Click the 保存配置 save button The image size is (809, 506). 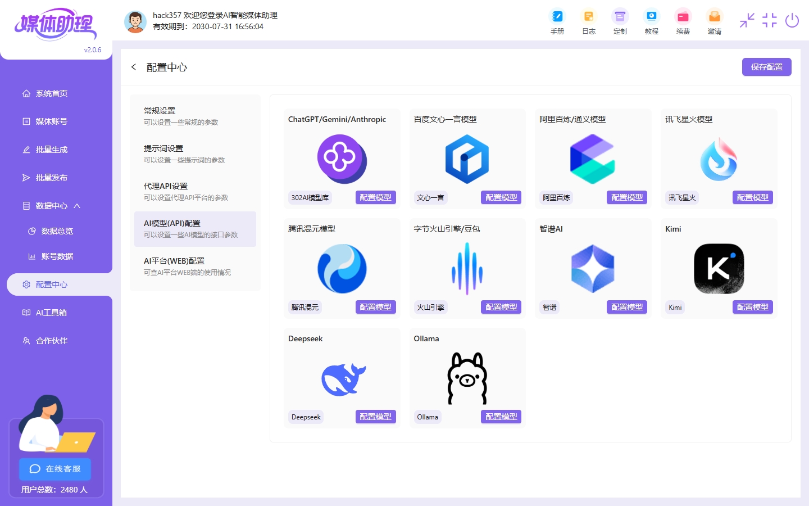pyautogui.click(x=766, y=66)
